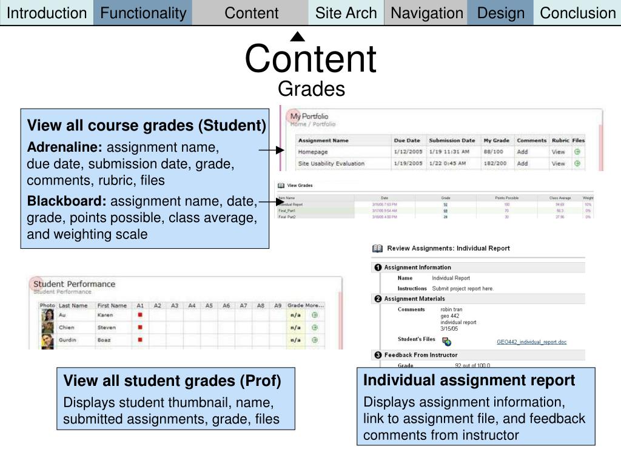Click red A1 marker for Karen Au
This screenshot has height=466, width=621.
pos(140,315)
